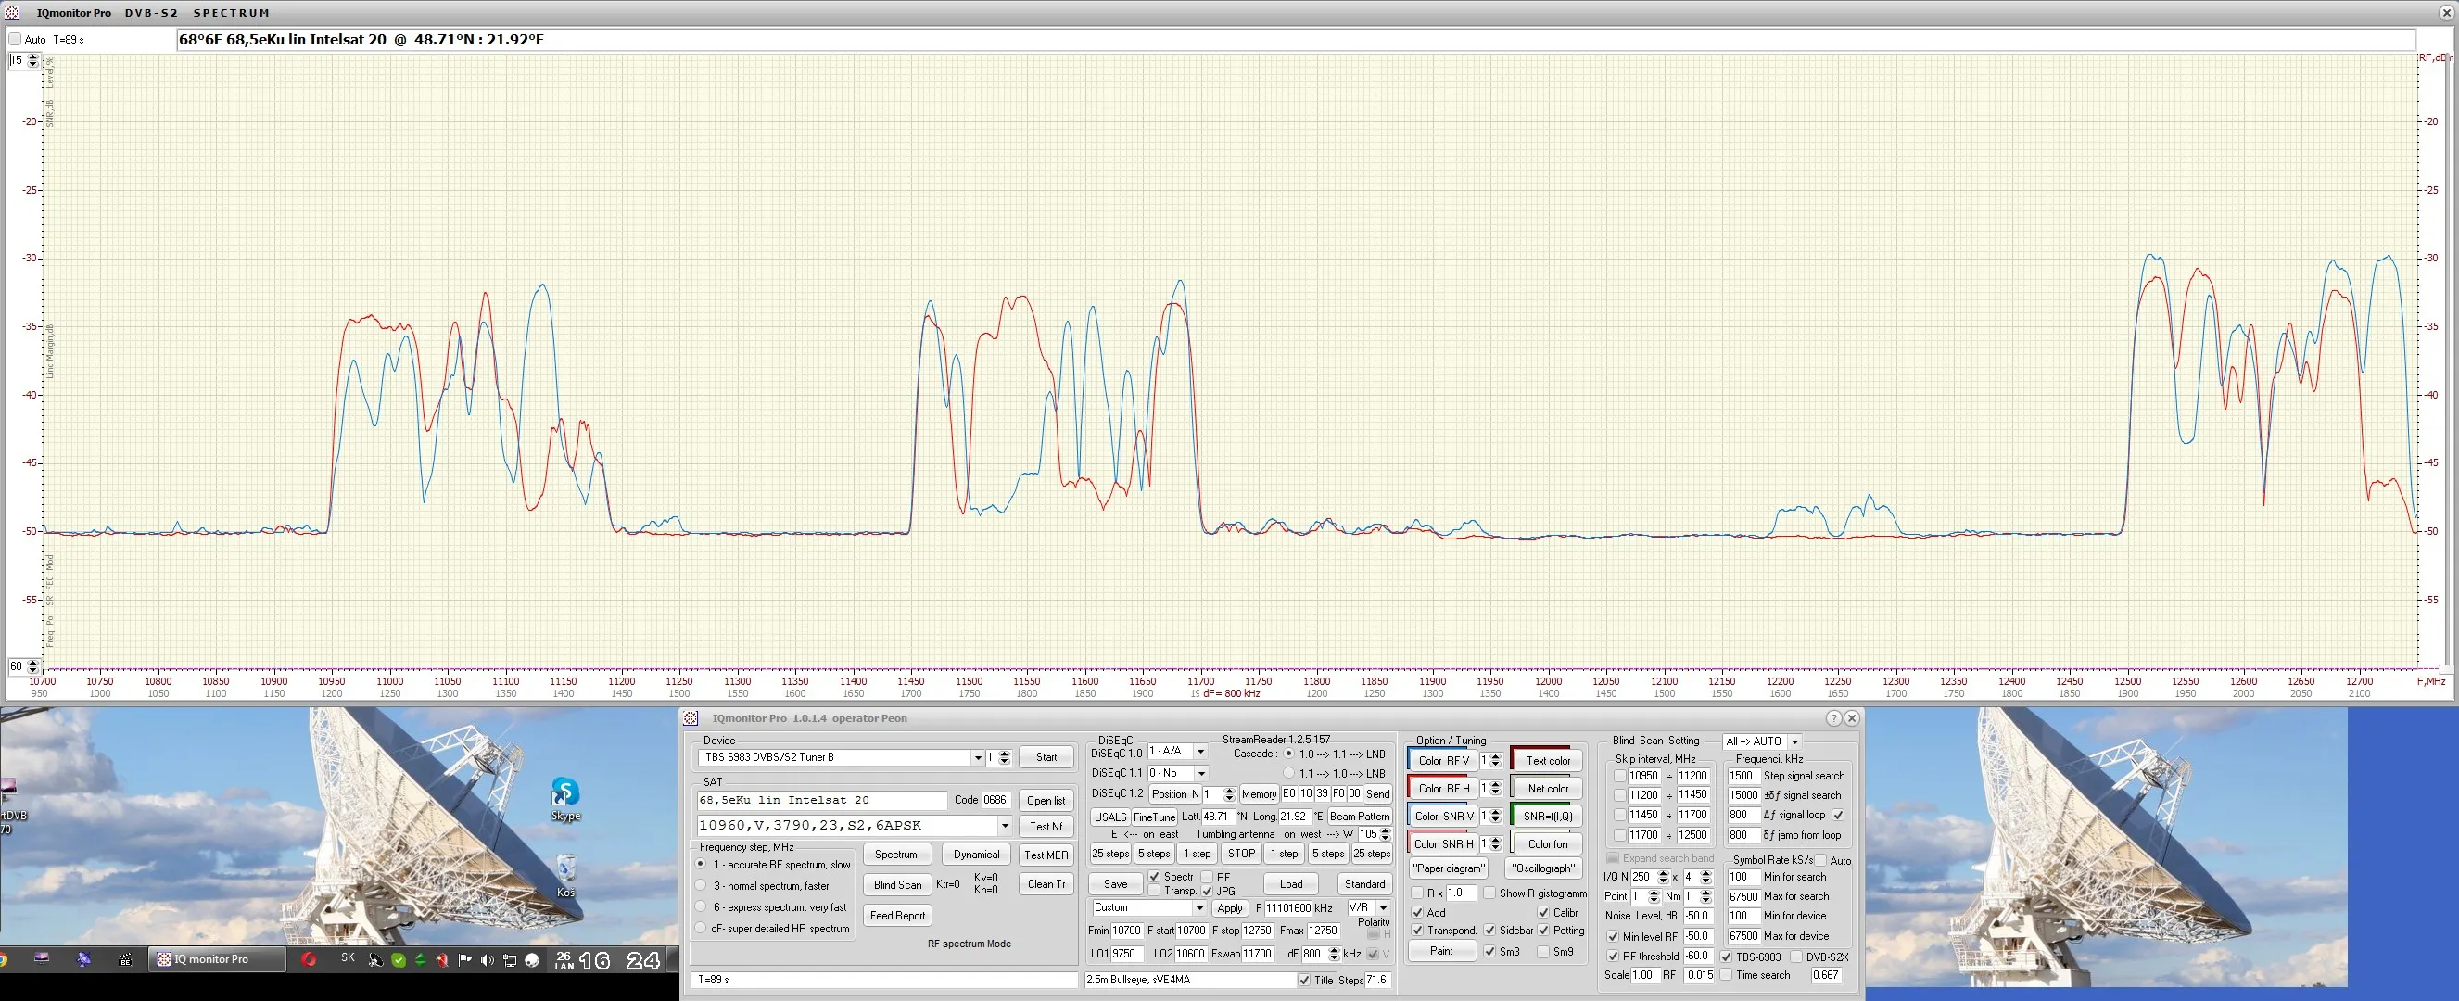
Task: Click the satellite name input field
Action: [x=821, y=801]
